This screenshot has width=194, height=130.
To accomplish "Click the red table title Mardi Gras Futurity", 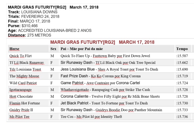I will click(x=102, y=42).
